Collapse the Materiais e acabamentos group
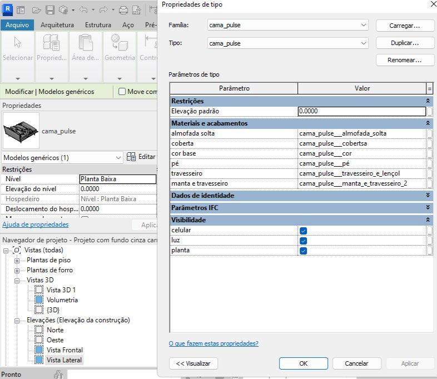Image resolution: width=437 pixels, height=379 pixels. pos(428,123)
